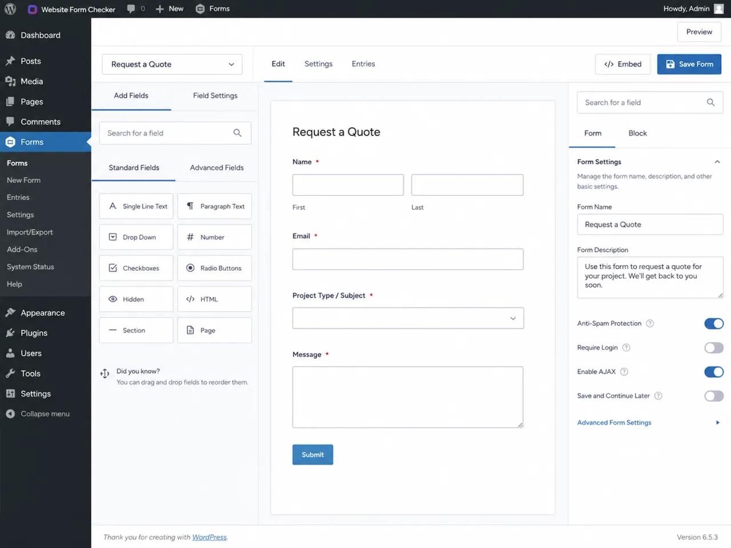Image resolution: width=731 pixels, height=548 pixels.
Task: Enable Save and Continue Later switch
Action: click(x=714, y=396)
